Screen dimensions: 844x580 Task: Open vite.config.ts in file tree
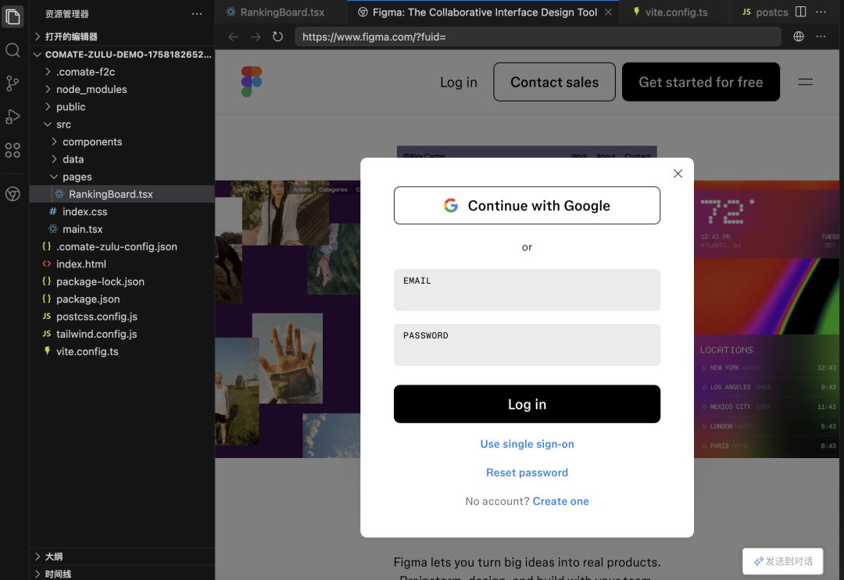(122, 352)
